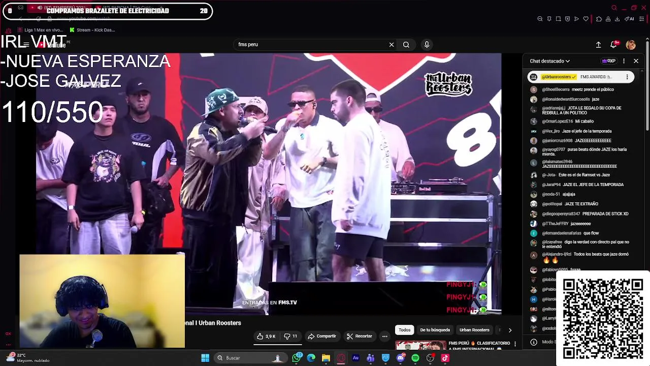Start voice search with the microphone
Image resolution: width=650 pixels, height=366 pixels.
tap(427, 45)
